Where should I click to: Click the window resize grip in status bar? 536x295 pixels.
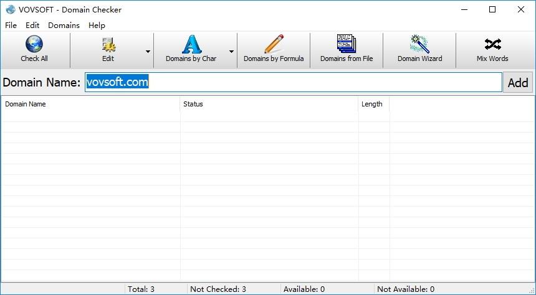point(531,290)
